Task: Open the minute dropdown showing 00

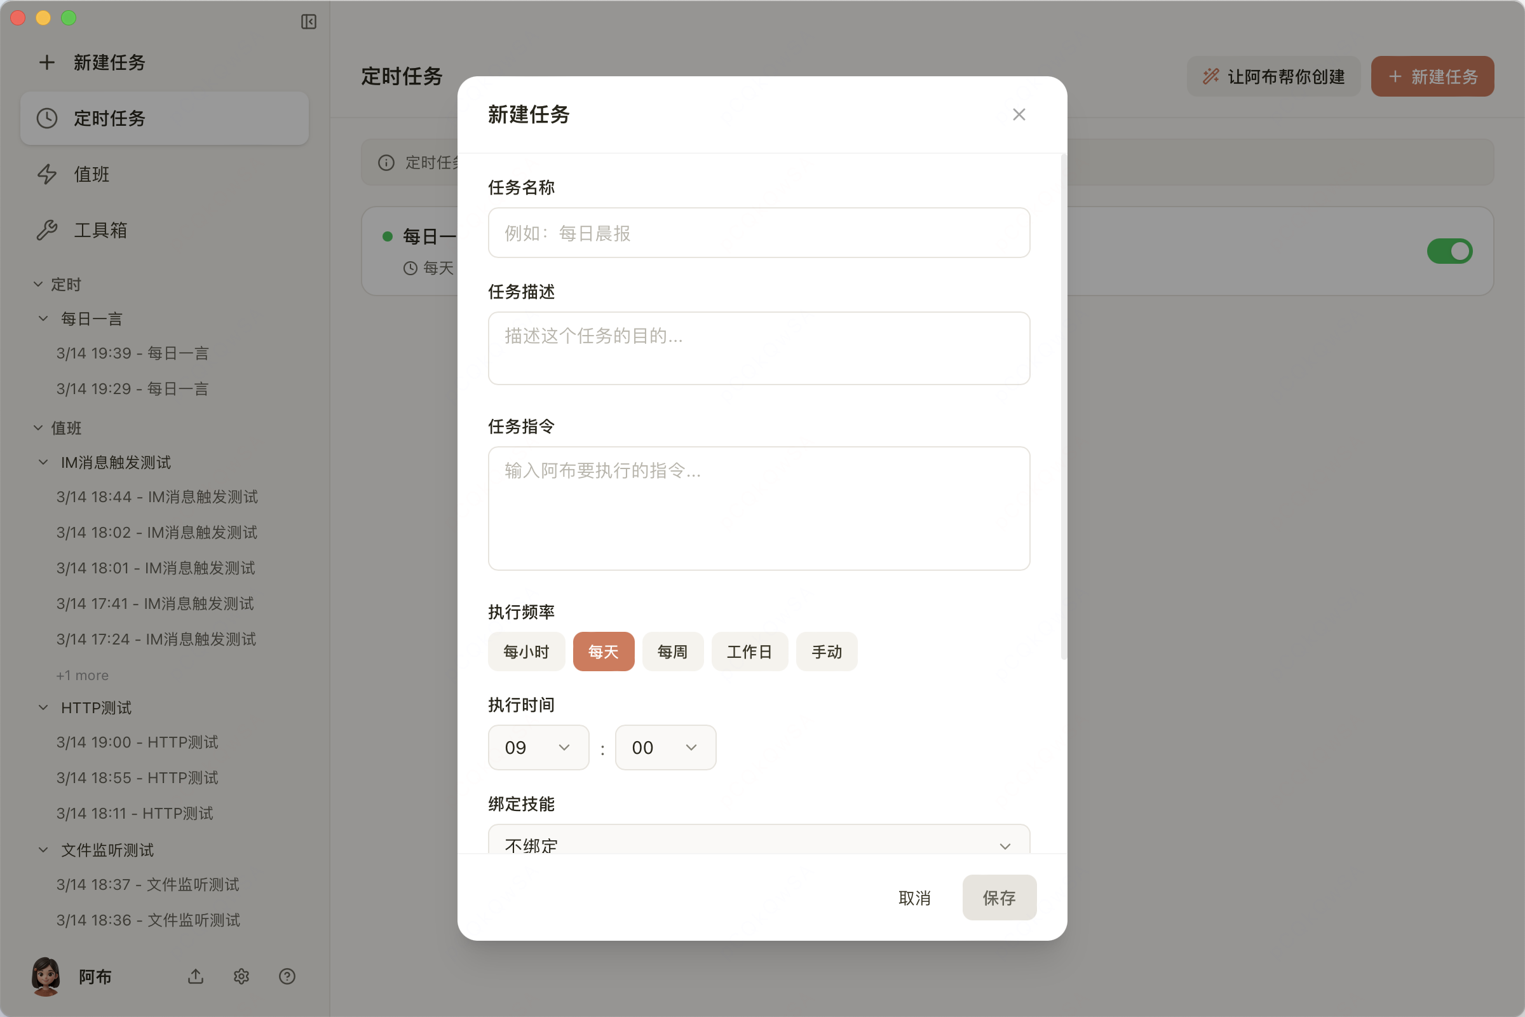Action: click(665, 747)
